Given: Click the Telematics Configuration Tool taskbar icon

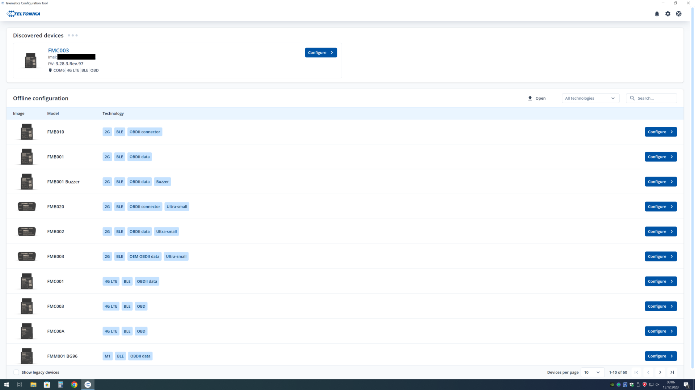Looking at the screenshot, I should point(88,385).
